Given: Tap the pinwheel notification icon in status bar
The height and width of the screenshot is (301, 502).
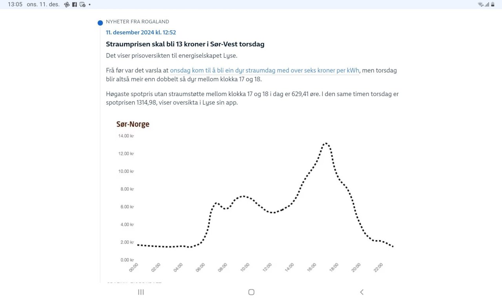Looking at the screenshot, I should (67, 5).
